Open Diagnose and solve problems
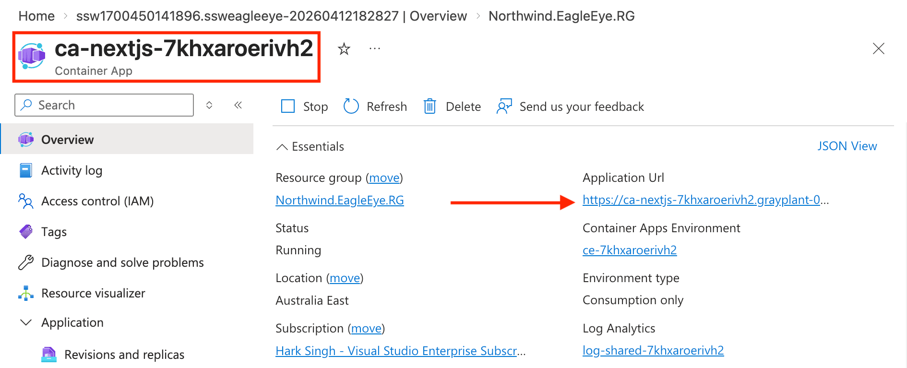This screenshot has width=907, height=368. tap(122, 263)
